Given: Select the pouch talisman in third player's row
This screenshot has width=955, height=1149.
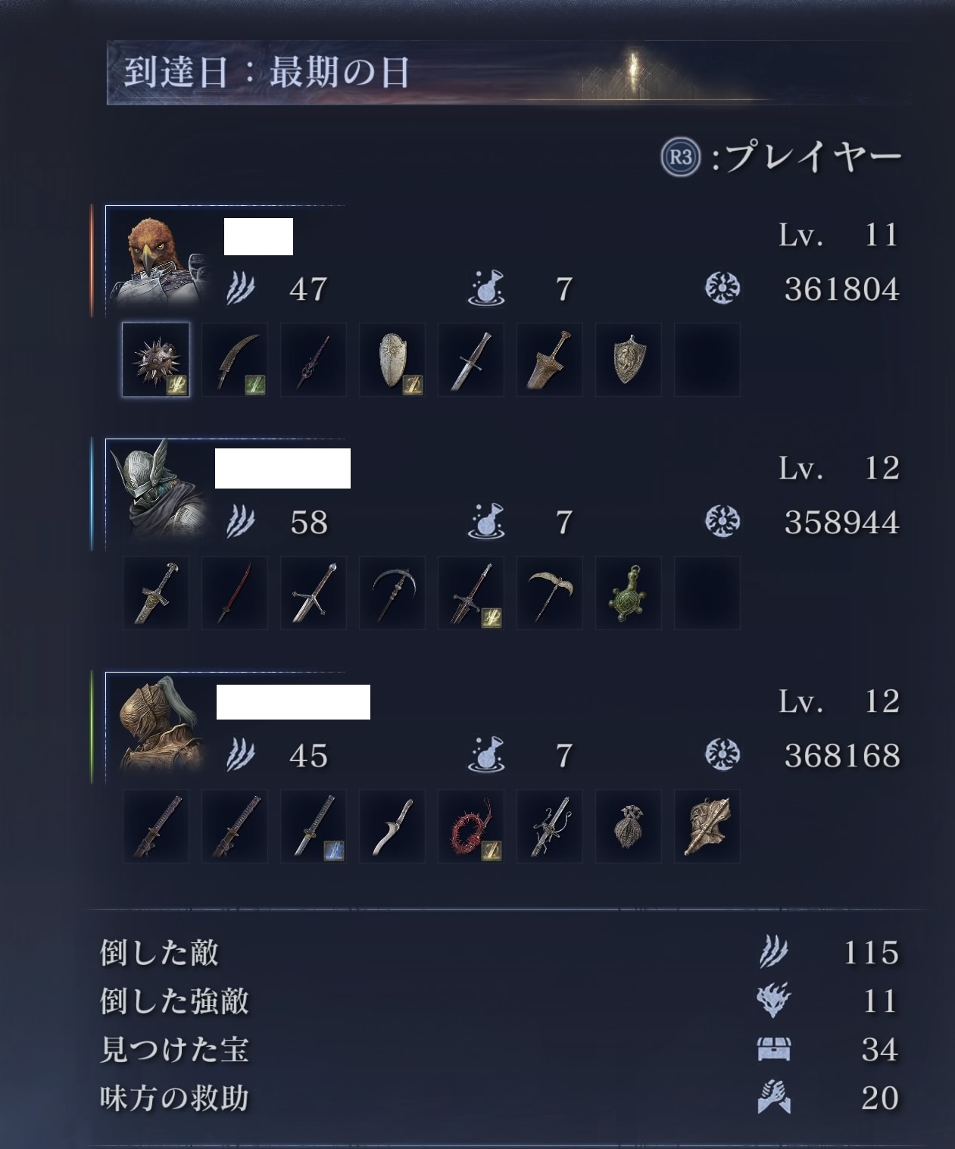Looking at the screenshot, I should pyautogui.click(x=629, y=826).
